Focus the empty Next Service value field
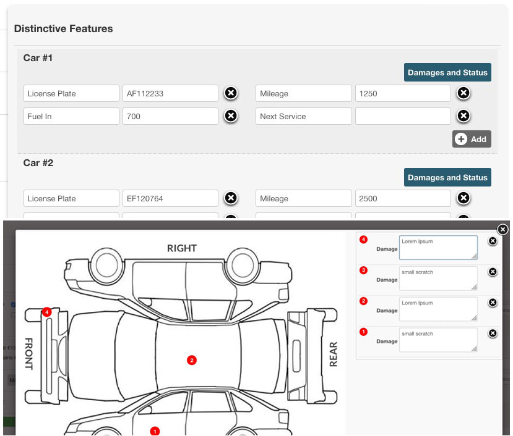This screenshot has width=513, height=436. click(x=402, y=116)
